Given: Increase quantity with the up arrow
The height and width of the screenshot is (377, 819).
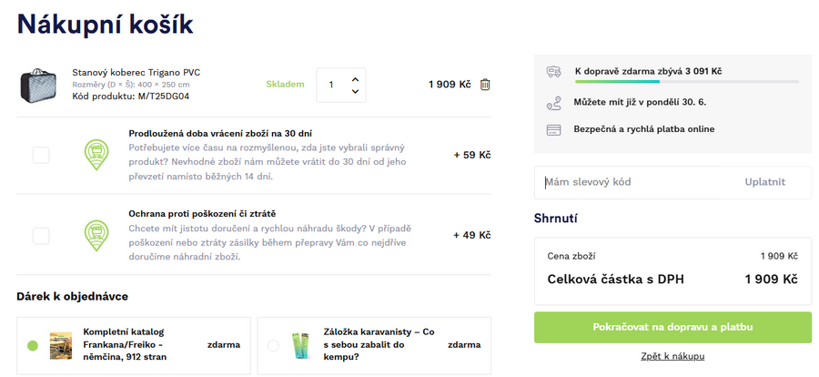Looking at the screenshot, I should coord(355,77).
